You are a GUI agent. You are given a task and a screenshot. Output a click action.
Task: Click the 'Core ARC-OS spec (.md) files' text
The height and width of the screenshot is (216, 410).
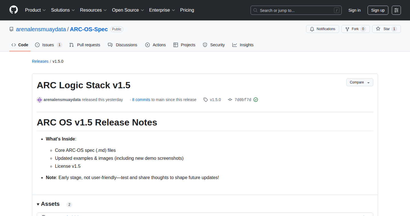(x=85, y=150)
